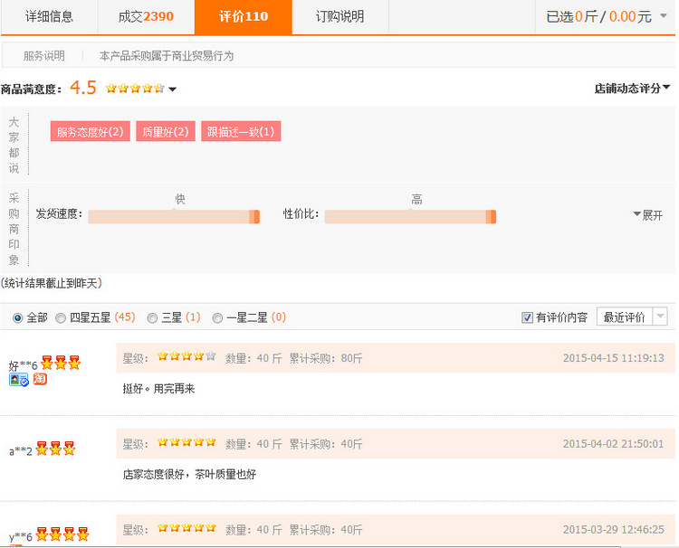Select the 四星五星 review filter
This screenshot has height=548, width=679.
(x=61, y=317)
